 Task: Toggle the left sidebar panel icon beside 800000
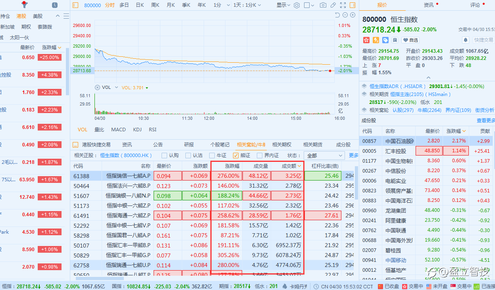[x=76, y=5]
